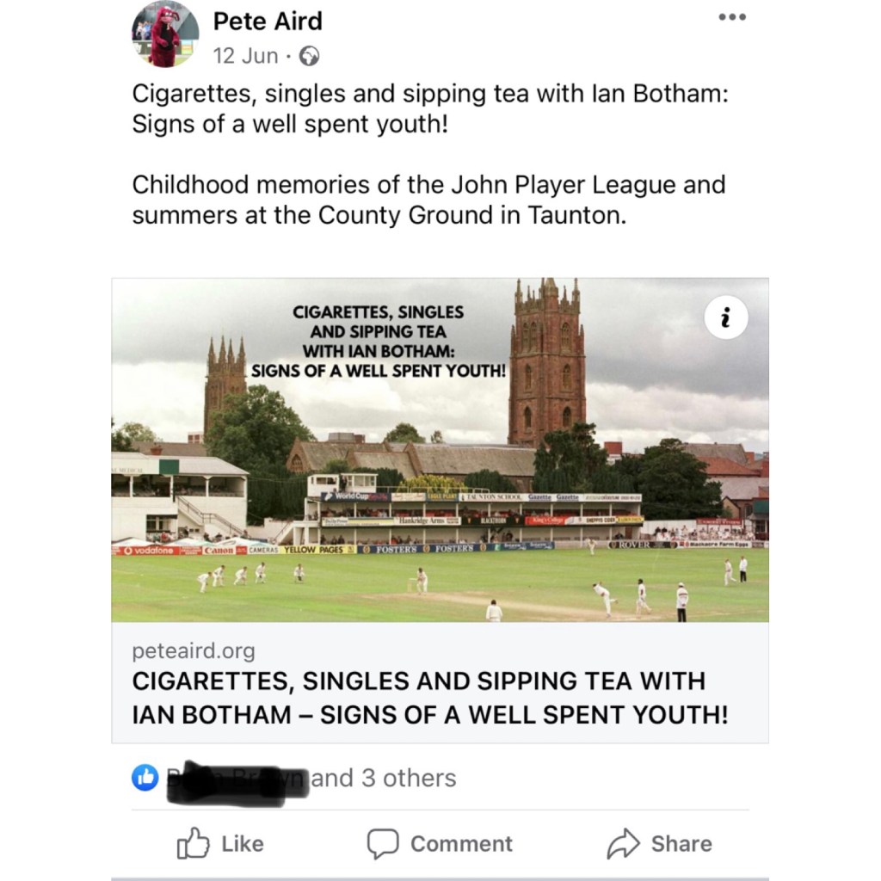Click the "Childhood memories" paragraph text
The width and height of the screenshot is (881, 881).
pos(428,200)
